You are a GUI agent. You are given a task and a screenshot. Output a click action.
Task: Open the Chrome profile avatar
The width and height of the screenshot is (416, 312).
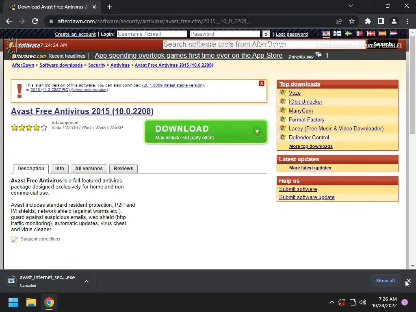click(394, 21)
